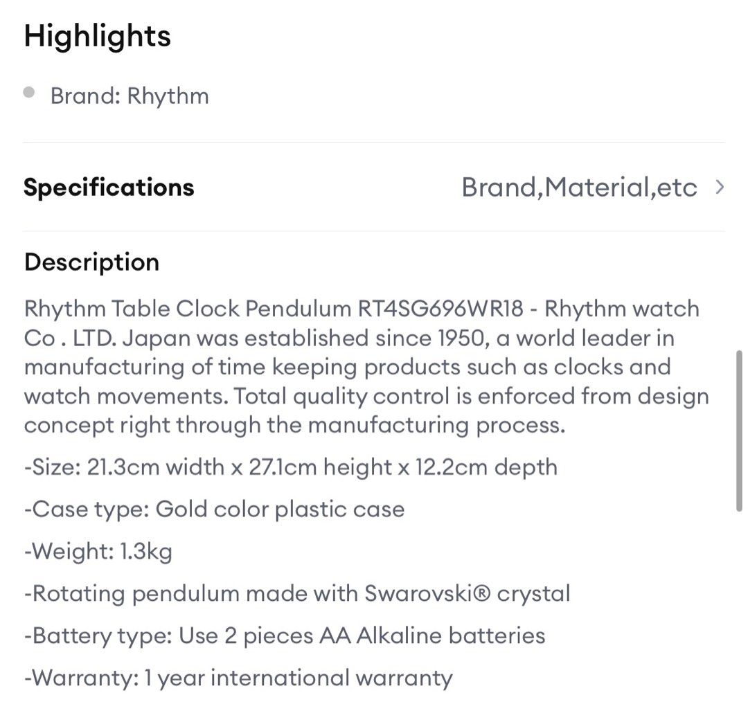Expand Specifications using the chevron arrow

click(x=720, y=188)
